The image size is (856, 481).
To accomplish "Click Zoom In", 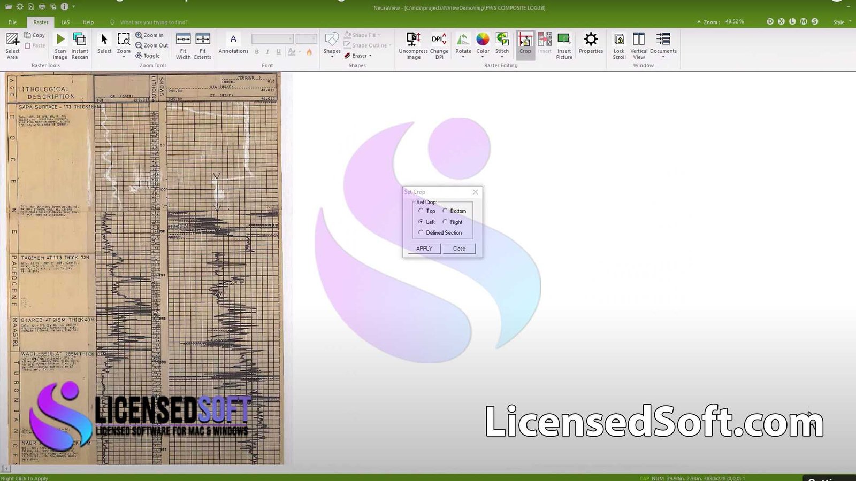I will [x=150, y=35].
